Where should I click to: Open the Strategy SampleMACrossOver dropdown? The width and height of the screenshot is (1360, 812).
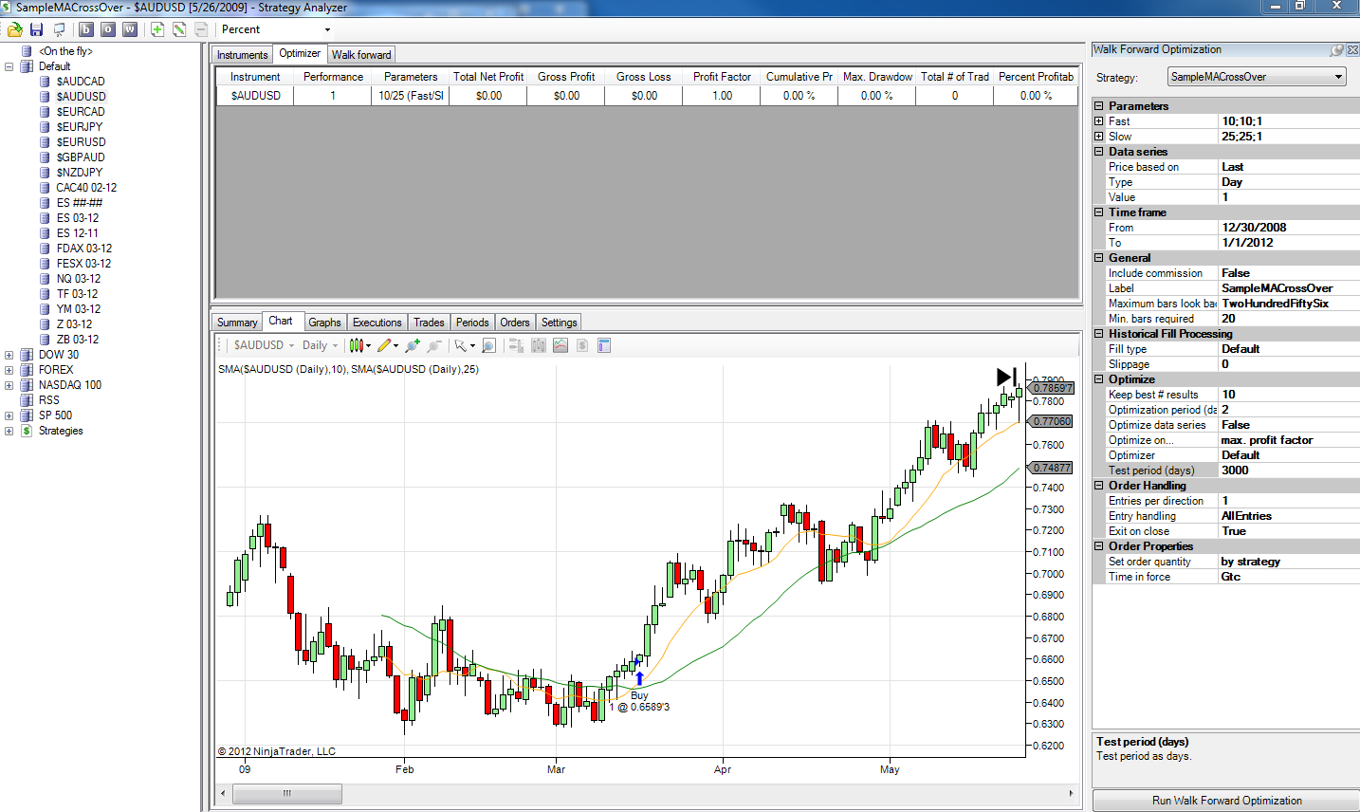(x=1257, y=77)
